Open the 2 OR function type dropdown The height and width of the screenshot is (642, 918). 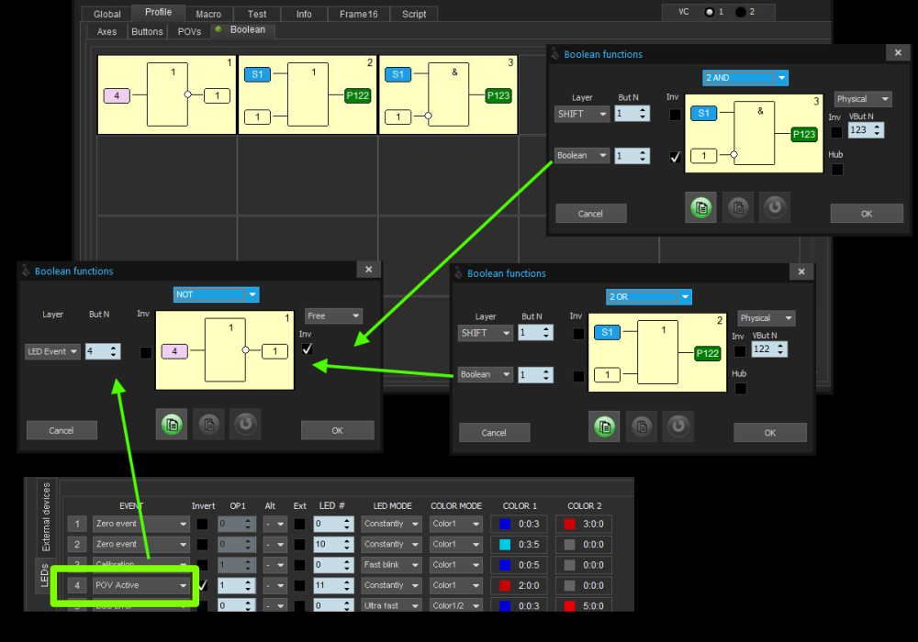point(649,296)
